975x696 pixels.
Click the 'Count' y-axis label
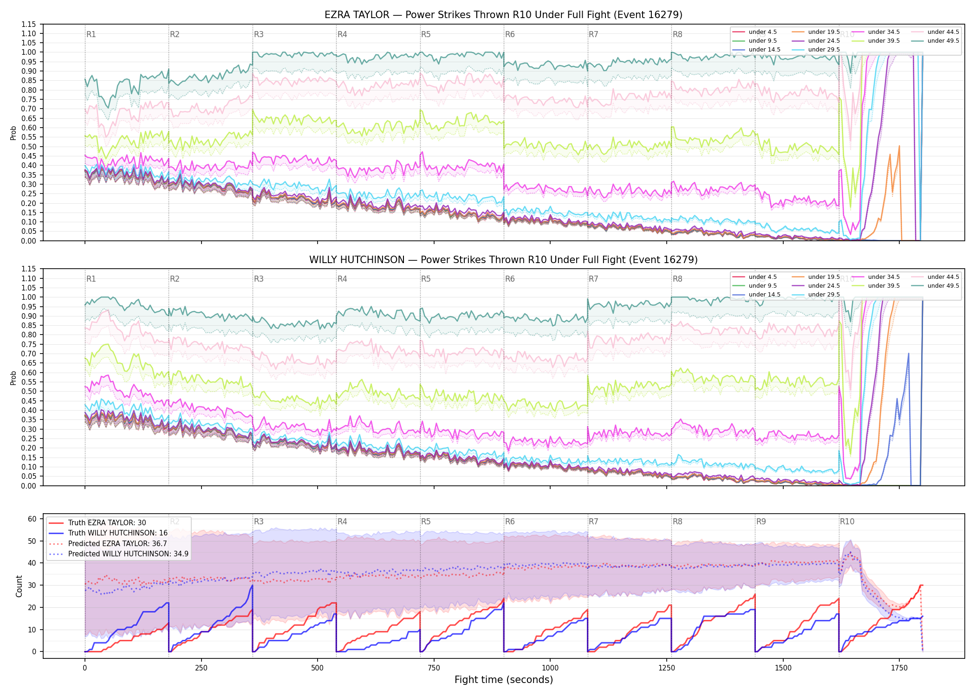click(x=19, y=586)
